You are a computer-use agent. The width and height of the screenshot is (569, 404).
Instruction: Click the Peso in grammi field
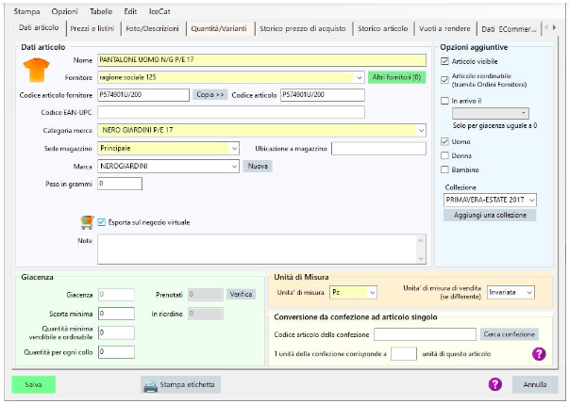(x=120, y=184)
